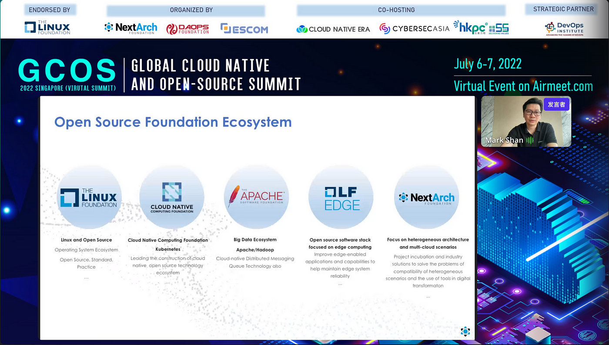The width and height of the screenshot is (609, 345).
Task: Click the audio level bars beside Mark Shan
Action: (x=530, y=140)
